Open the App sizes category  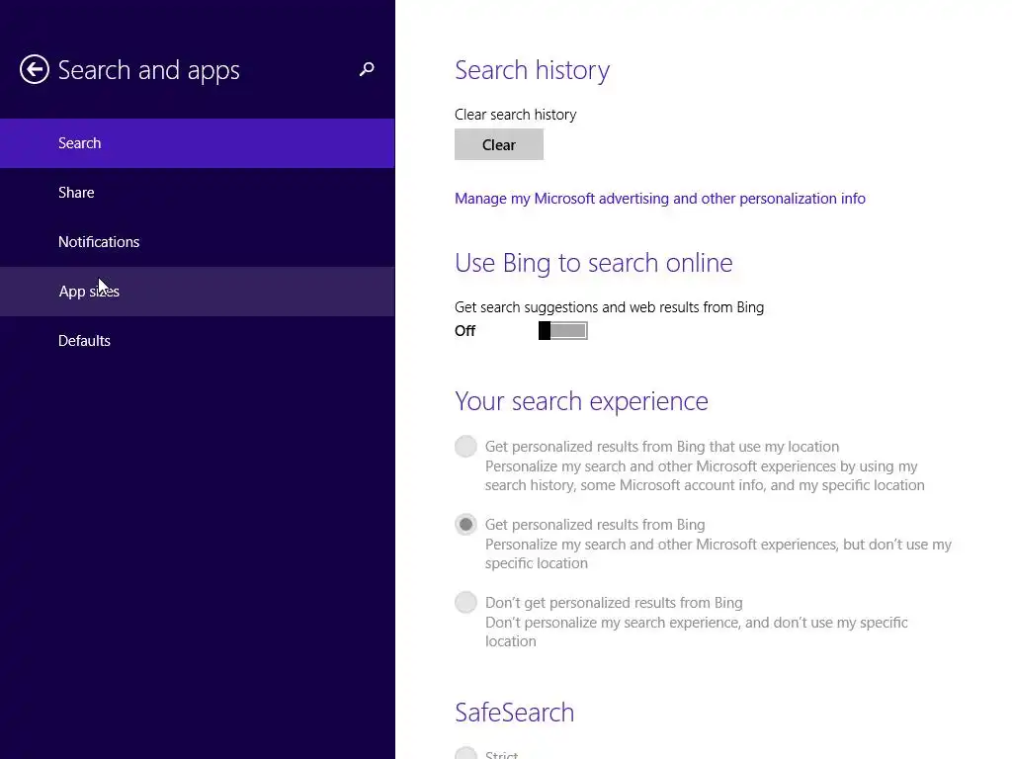point(197,292)
